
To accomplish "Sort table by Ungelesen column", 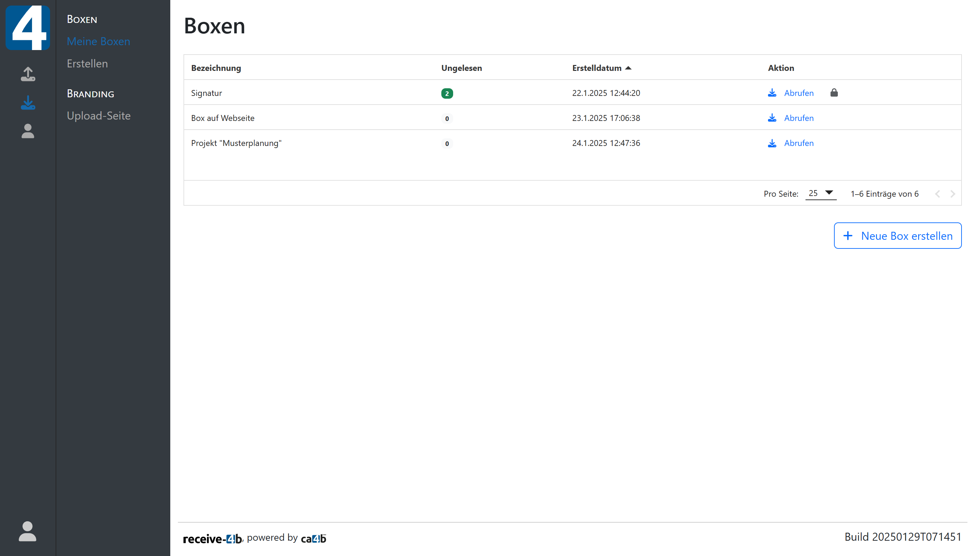I will coord(461,68).
